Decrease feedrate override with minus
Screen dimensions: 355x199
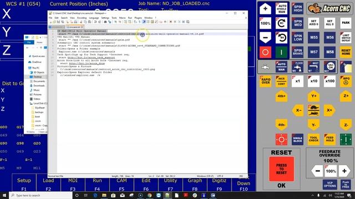point(317,171)
